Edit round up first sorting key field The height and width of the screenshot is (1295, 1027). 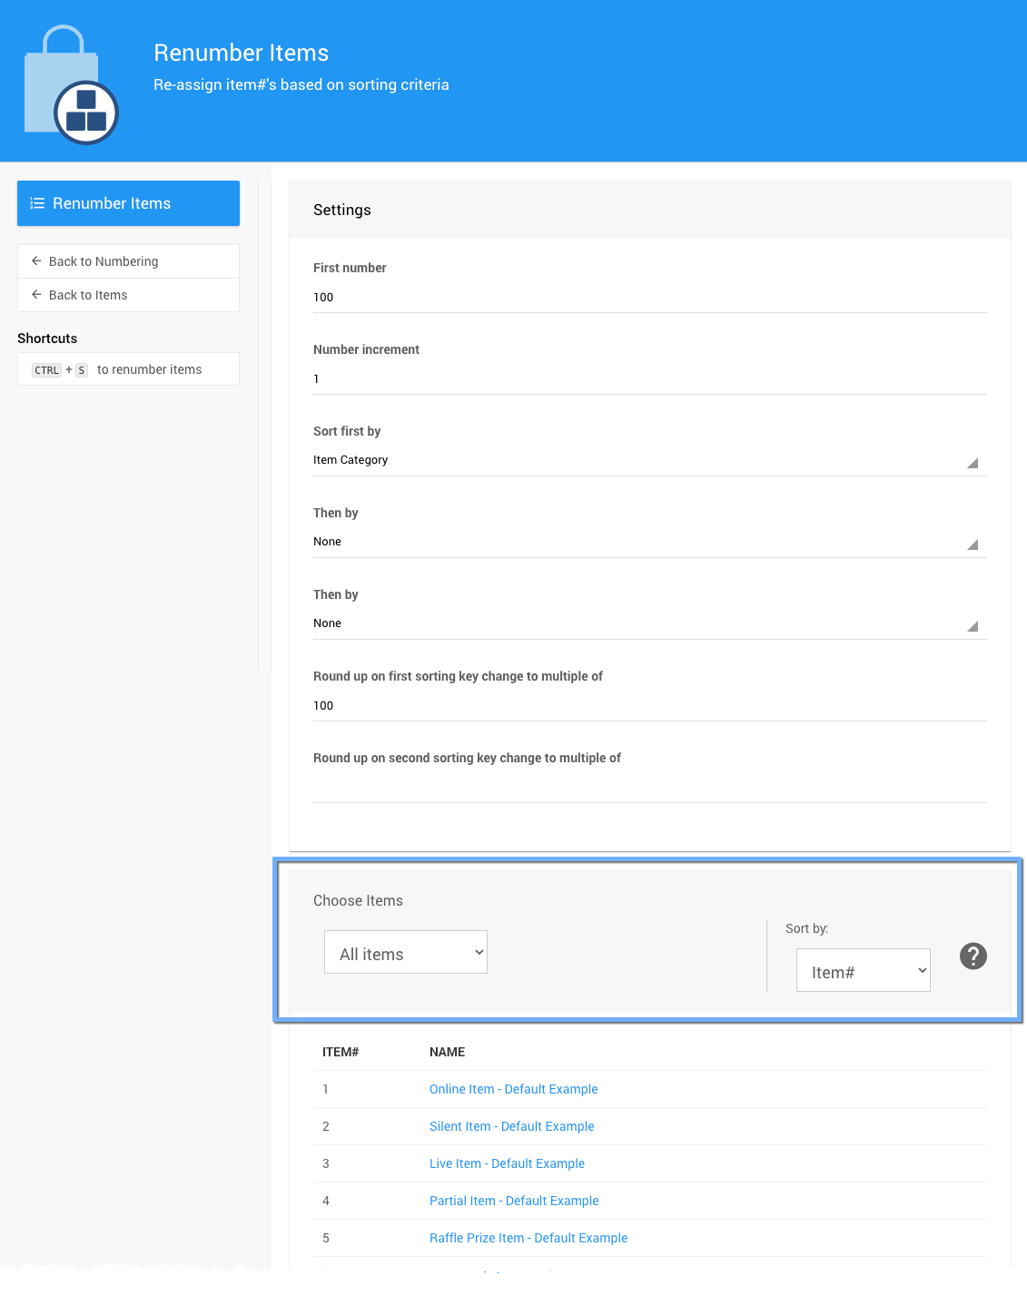click(x=648, y=706)
